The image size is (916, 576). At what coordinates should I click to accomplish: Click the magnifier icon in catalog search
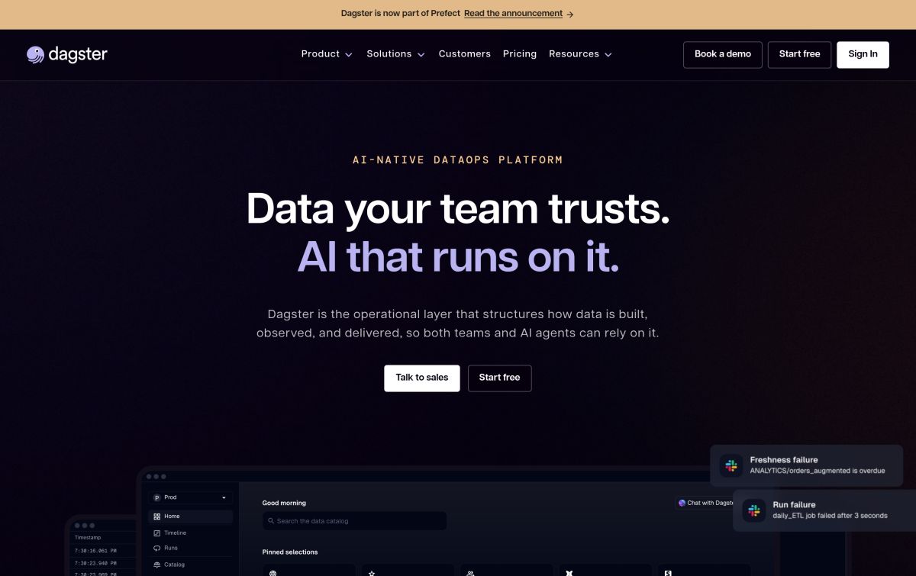click(x=270, y=521)
